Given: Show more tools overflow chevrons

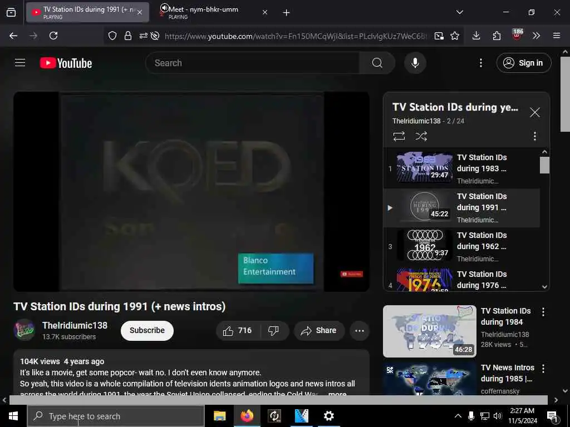Looking at the screenshot, I should pyautogui.click(x=536, y=36).
